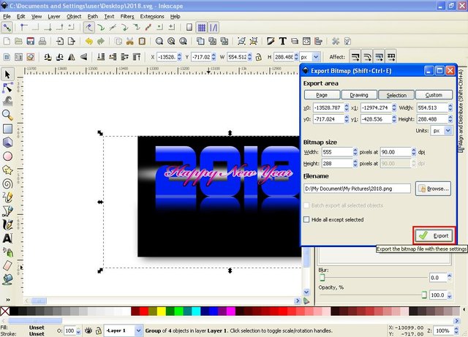The width and height of the screenshot is (468, 337).
Task: Click the Cut scissors icon
Action: [130, 41]
